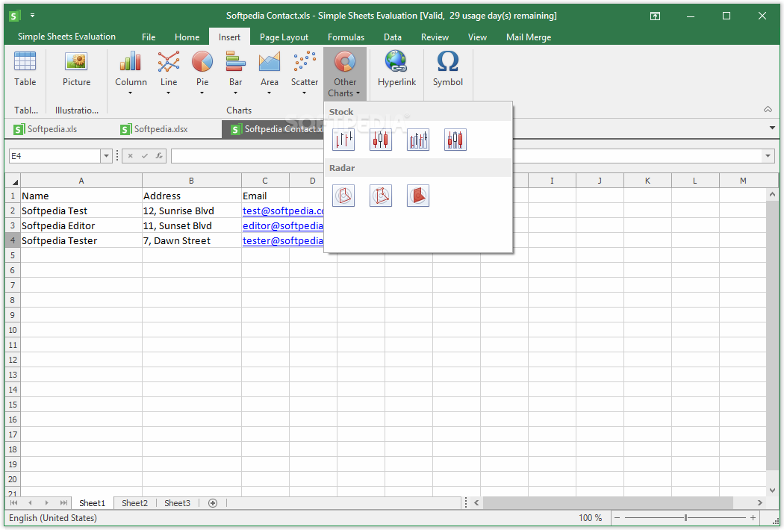This screenshot has height=530, width=784.
Task: Zoom out with the minus button
Action: pos(617,518)
